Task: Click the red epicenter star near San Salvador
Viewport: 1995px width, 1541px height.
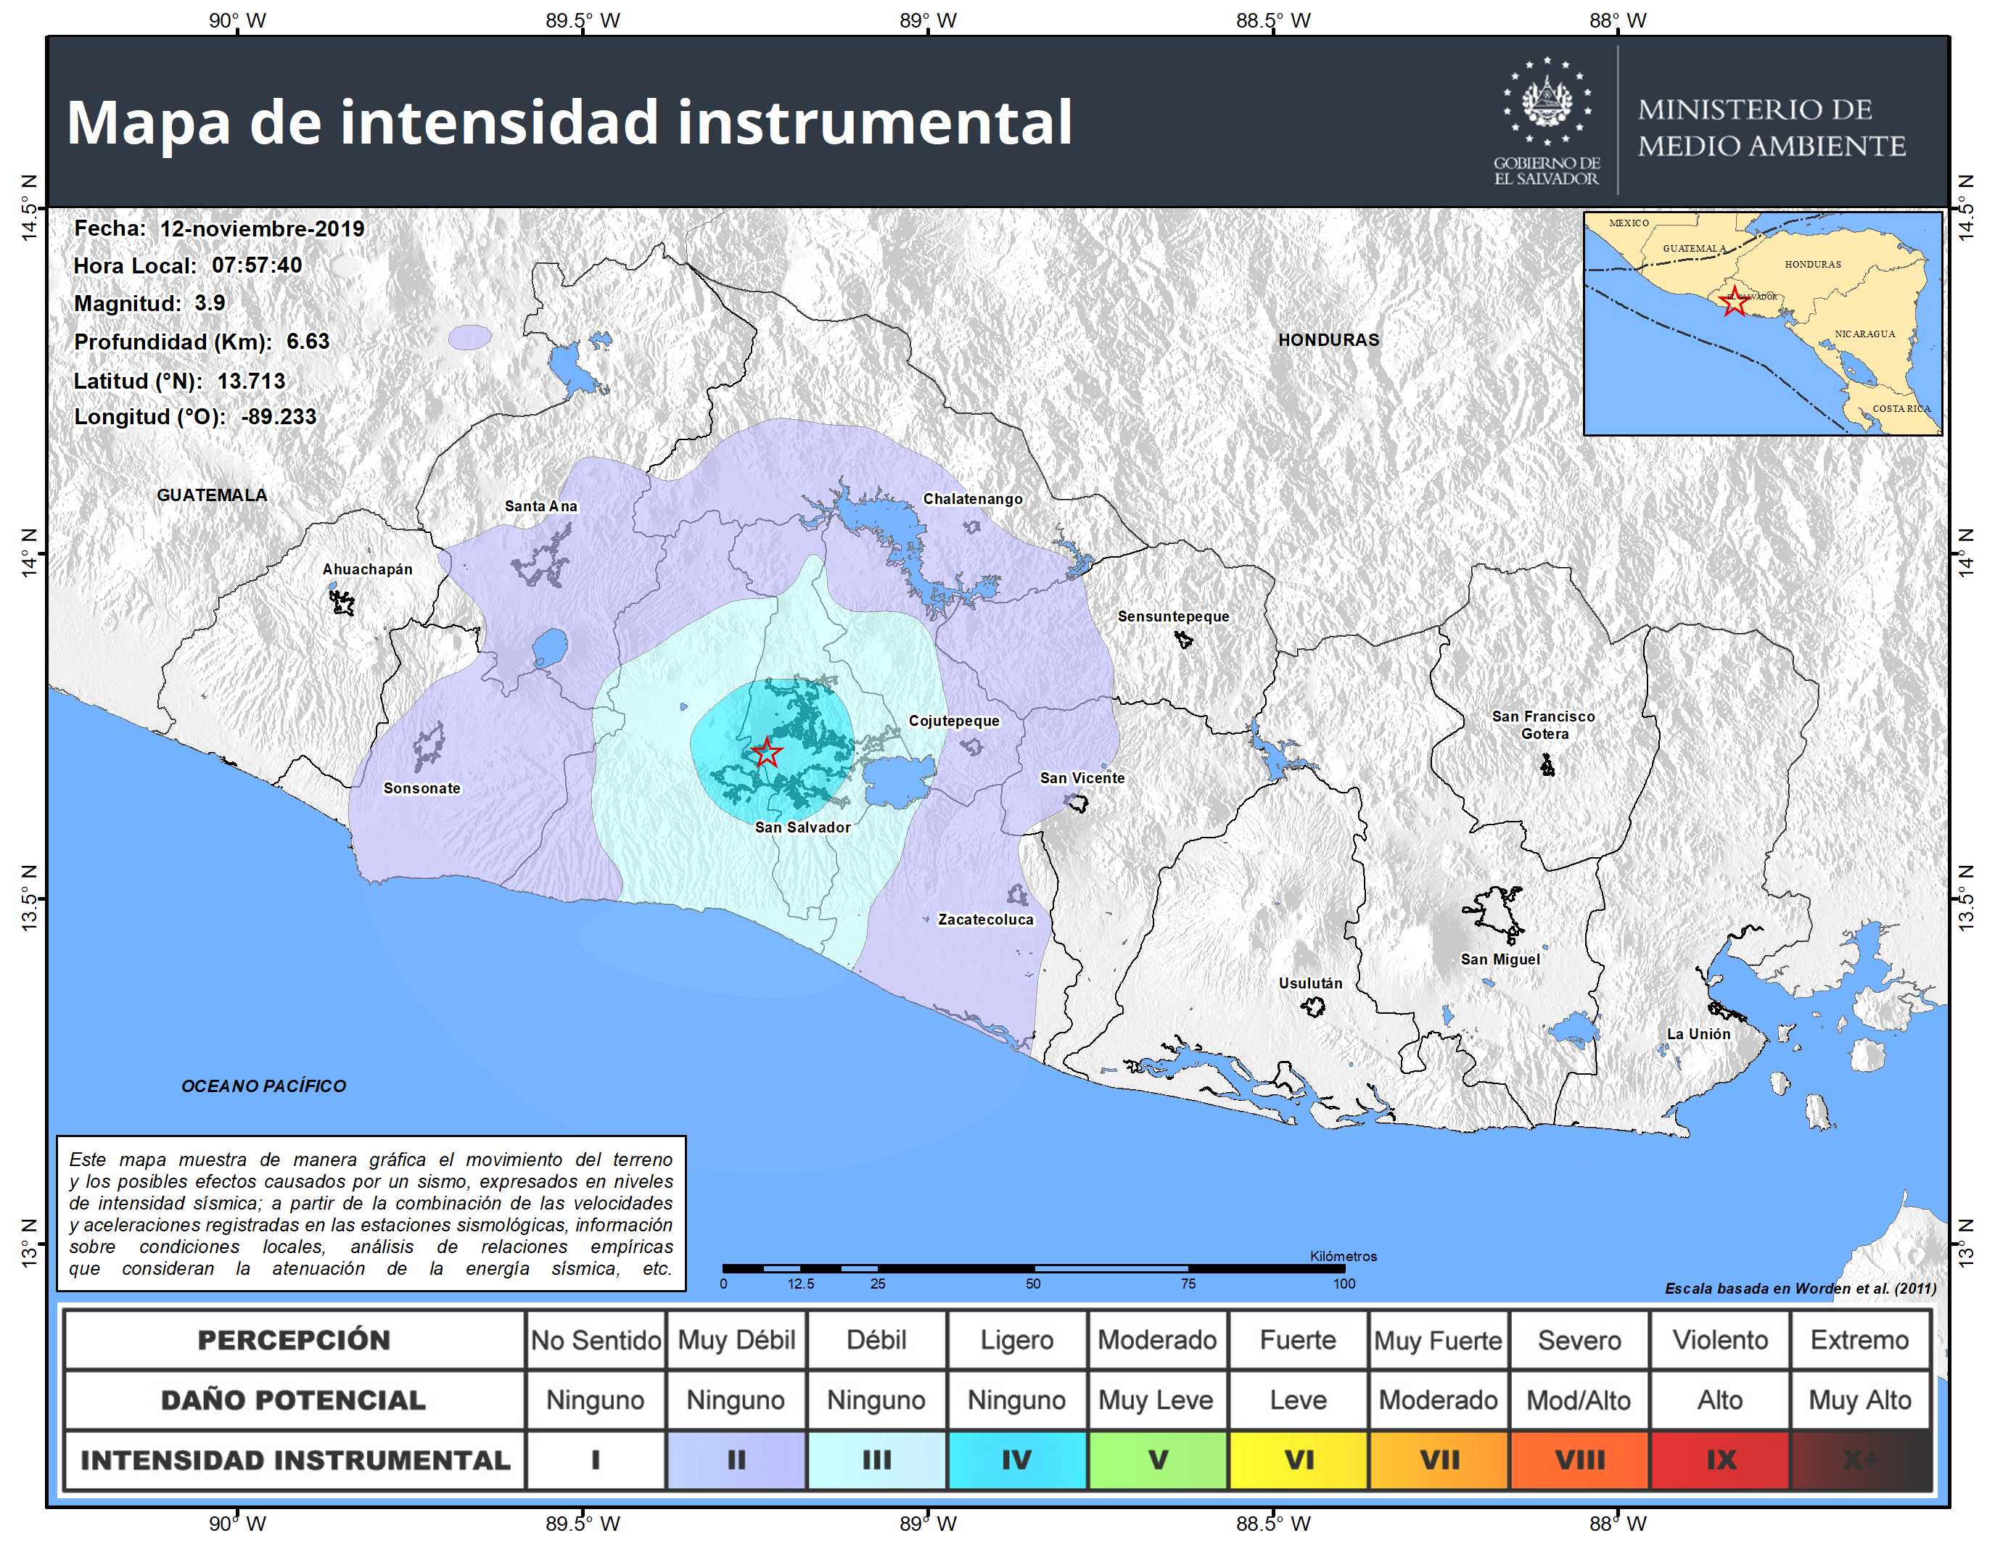Action: (x=766, y=753)
